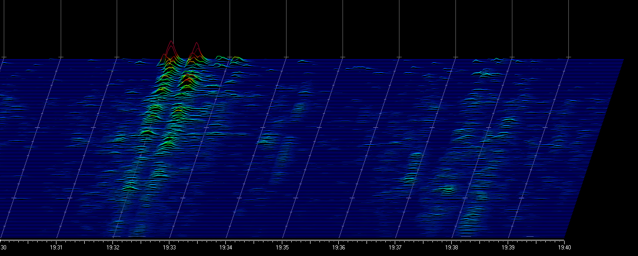
Task: Click the 19:33 time label
Action: [169, 247]
